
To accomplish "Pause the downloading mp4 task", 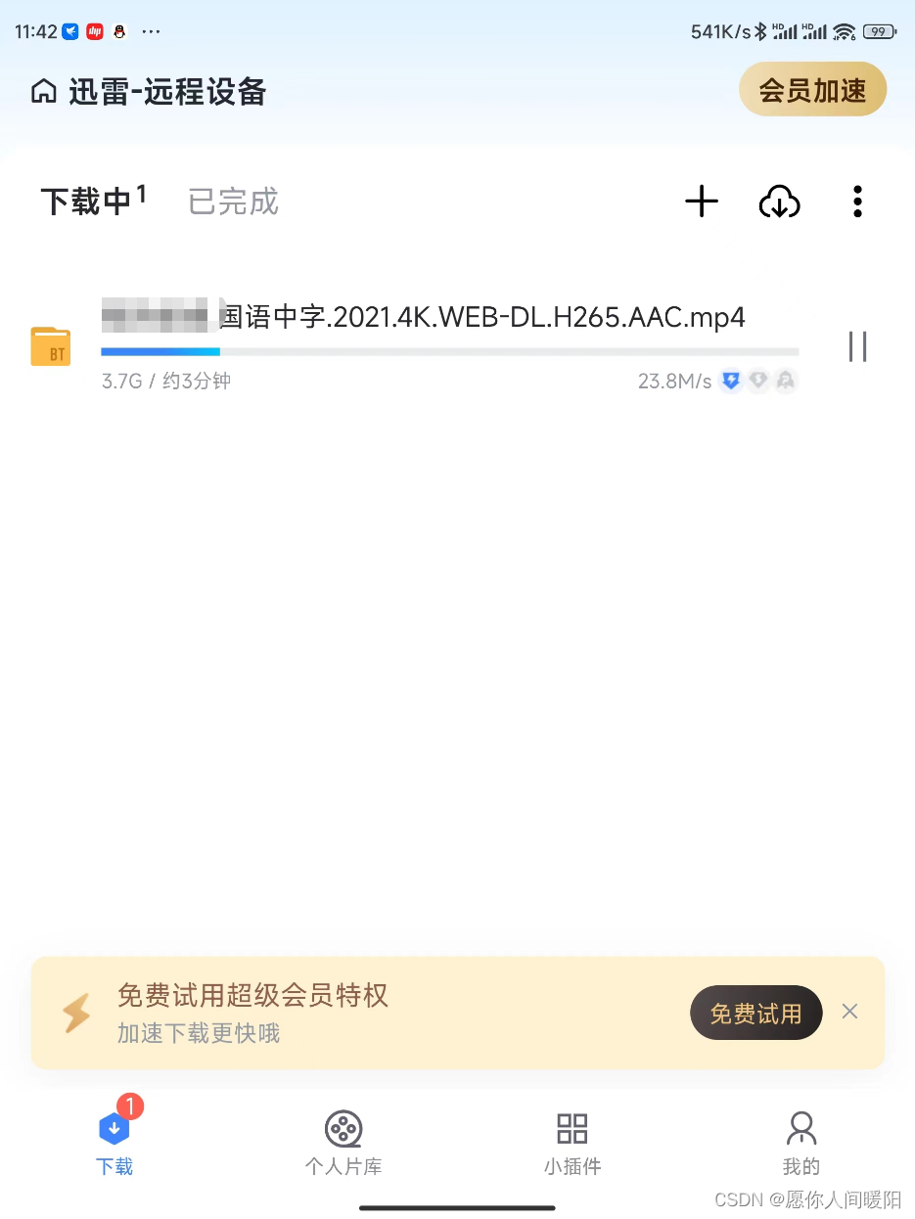I will [x=858, y=346].
